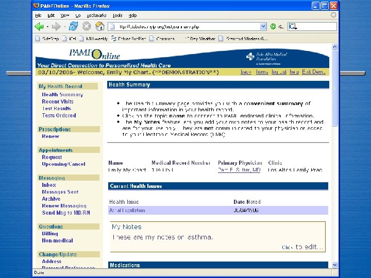The height and width of the screenshot is (278, 371).
Task: Open Non-medical questions link
Action: point(57,240)
